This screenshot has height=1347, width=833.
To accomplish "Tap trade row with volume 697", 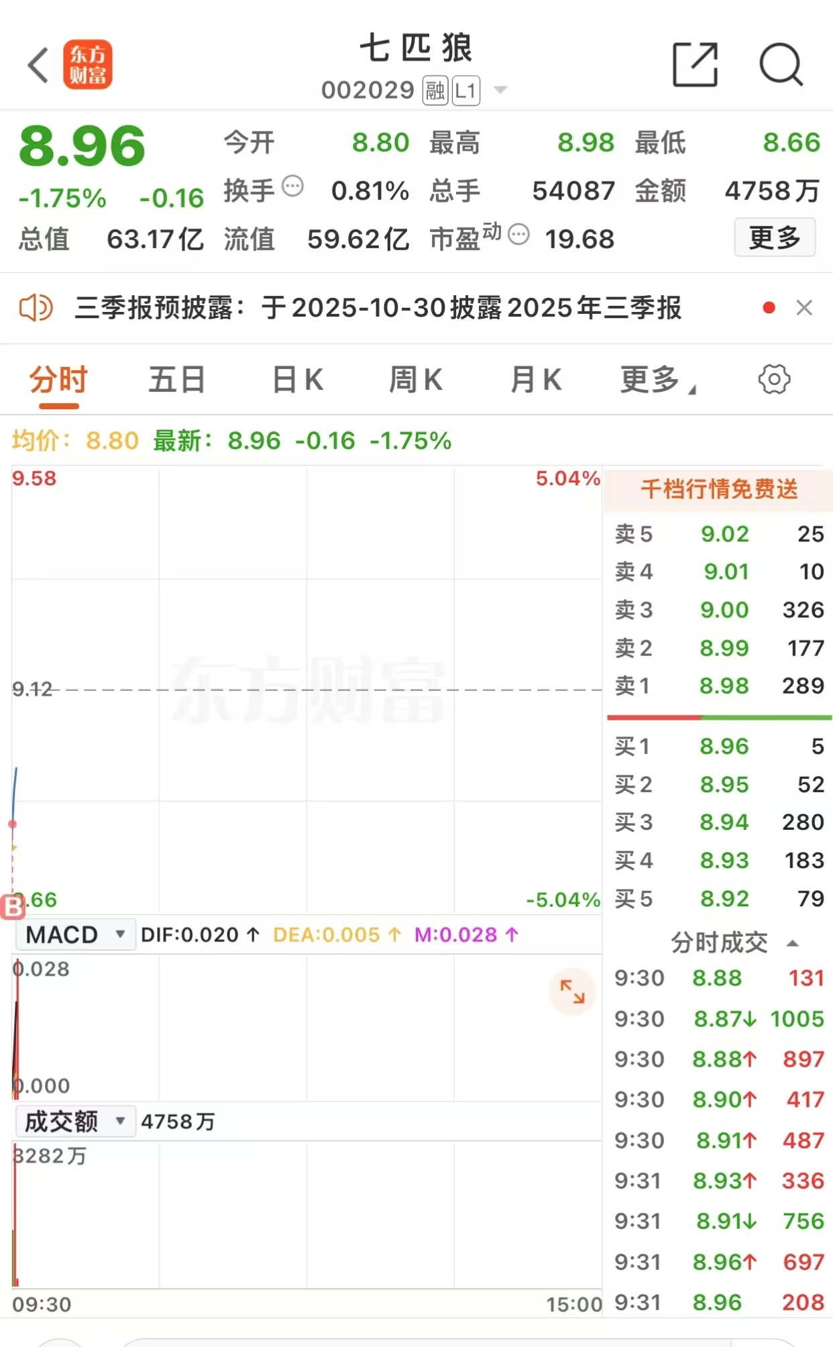I will tap(719, 1262).
